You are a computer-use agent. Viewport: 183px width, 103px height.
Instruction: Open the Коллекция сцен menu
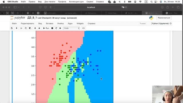tap(76, 2)
